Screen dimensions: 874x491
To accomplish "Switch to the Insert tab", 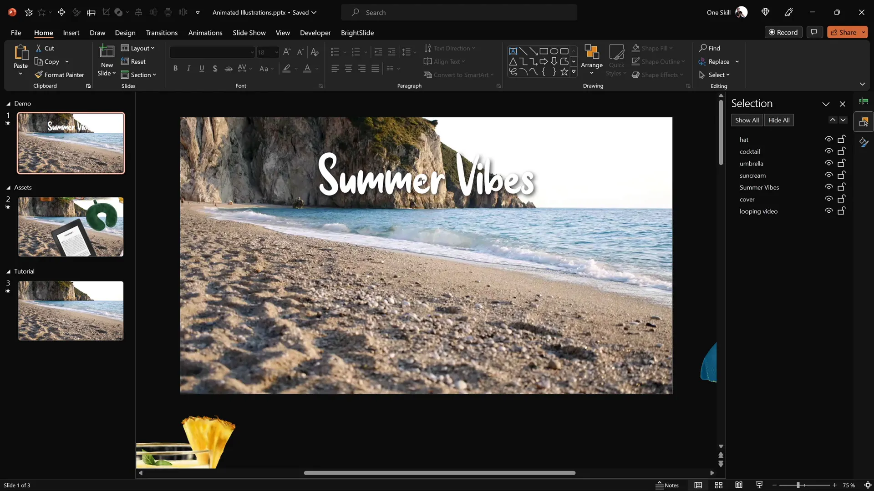I will [x=71, y=33].
